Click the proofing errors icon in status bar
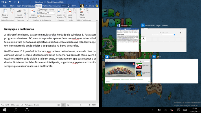201x113 pixels. pos(22,105)
